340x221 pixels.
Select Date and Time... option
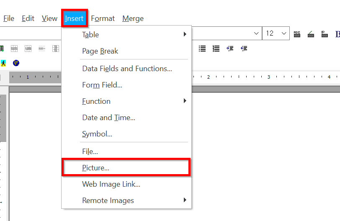point(126,118)
